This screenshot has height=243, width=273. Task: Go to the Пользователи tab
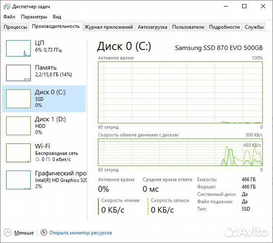[x=188, y=27]
